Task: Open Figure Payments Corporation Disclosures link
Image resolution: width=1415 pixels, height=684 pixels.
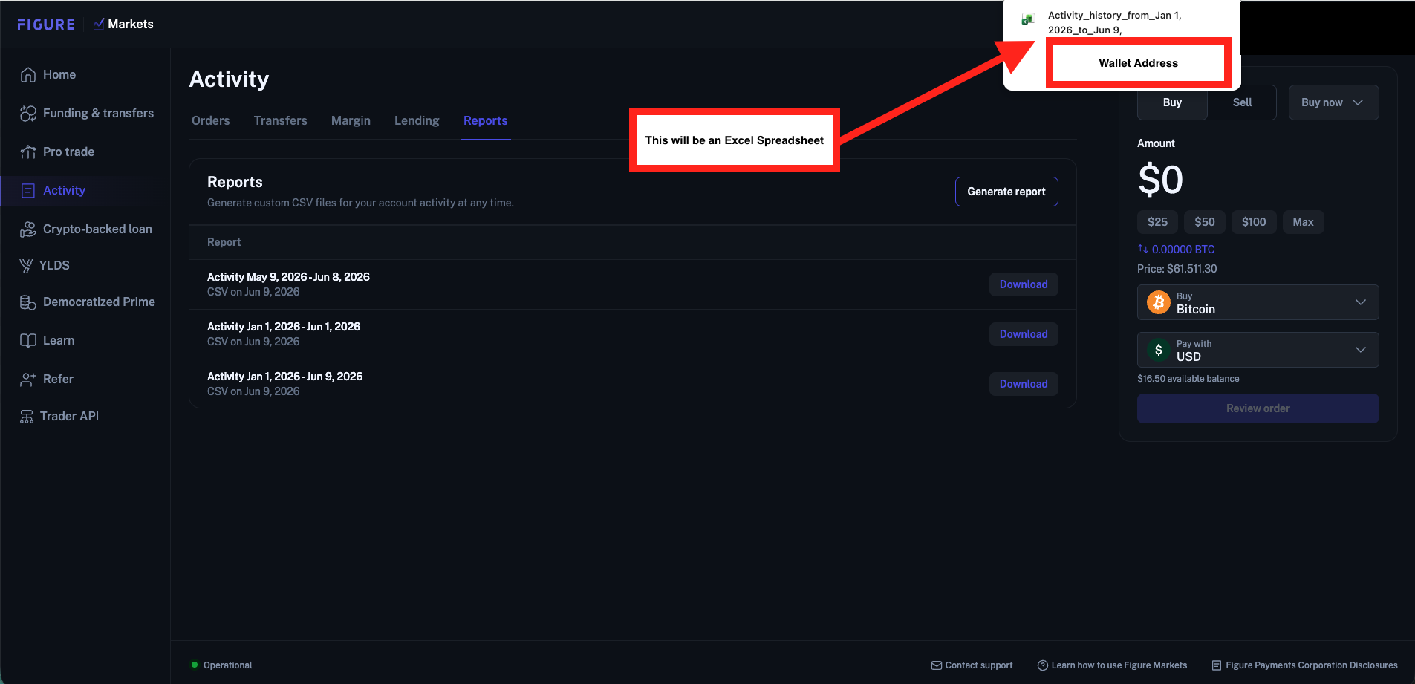Action: [x=1305, y=665]
